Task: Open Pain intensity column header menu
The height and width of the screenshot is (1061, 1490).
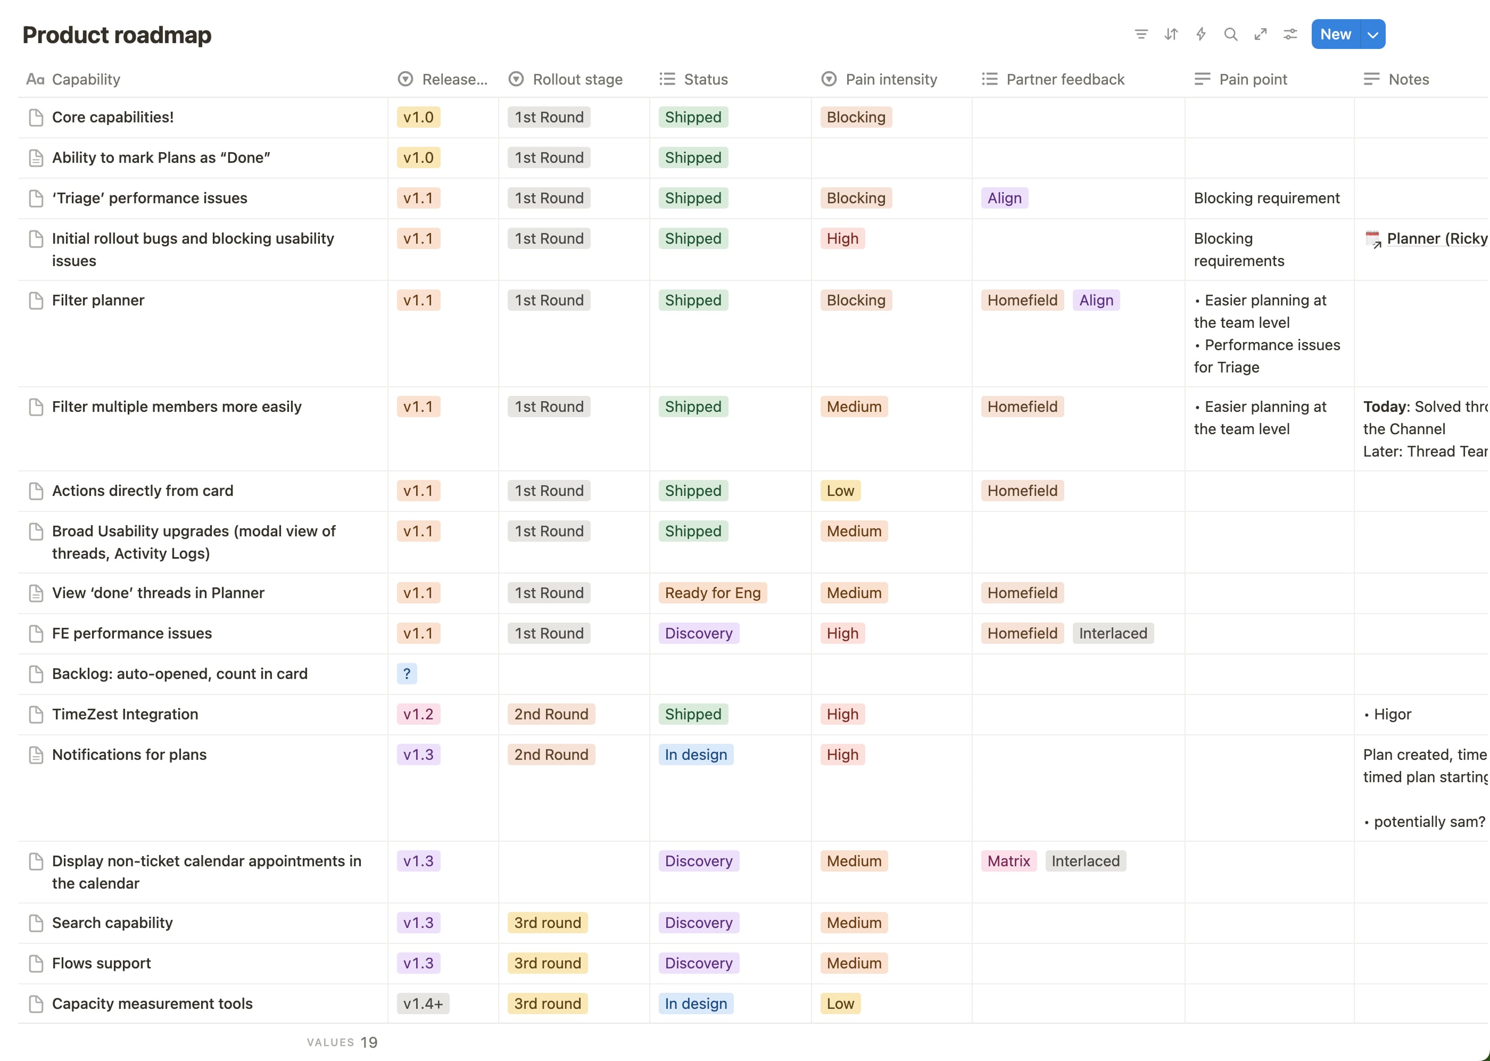Action: click(x=890, y=79)
